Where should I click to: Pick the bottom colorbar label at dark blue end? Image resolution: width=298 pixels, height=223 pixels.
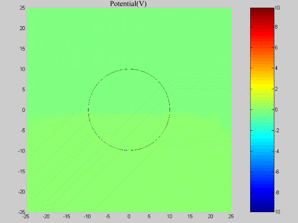click(x=277, y=212)
